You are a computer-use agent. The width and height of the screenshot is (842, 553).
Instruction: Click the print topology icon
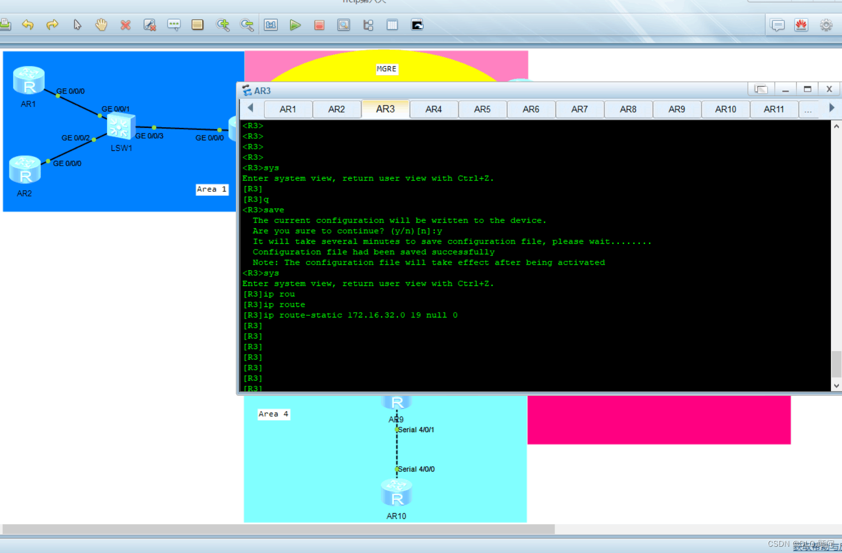[5, 24]
